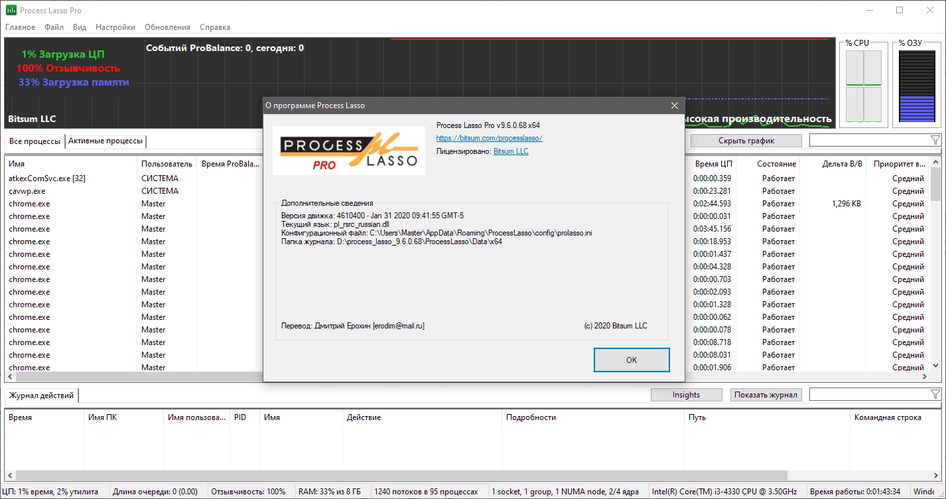Click the % CPU core usage meter
Viewport: 946px width, 499px height.
pyautogui.click(x=864, y=86)
